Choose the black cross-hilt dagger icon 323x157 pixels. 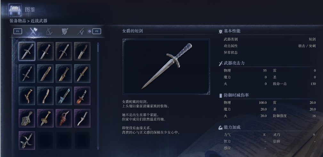coord(27,73)
